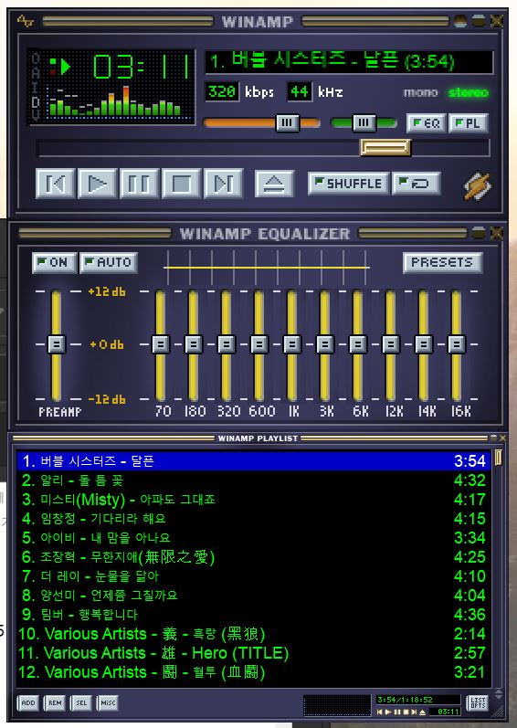Viewport: 517px width, 728px height.
Task: Click the Winamp lightning bolt logo
Action: tap(478, 186)
